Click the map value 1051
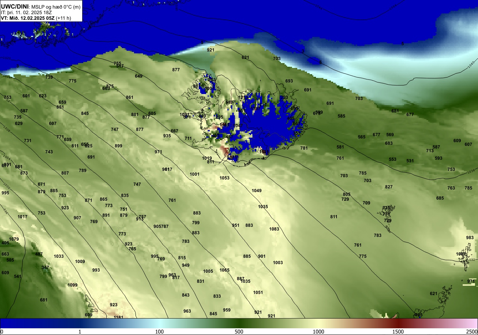Screen dimensions: 478x335 (258, 292)
